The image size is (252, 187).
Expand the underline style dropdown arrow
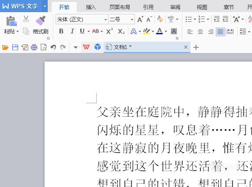point(88,31)
